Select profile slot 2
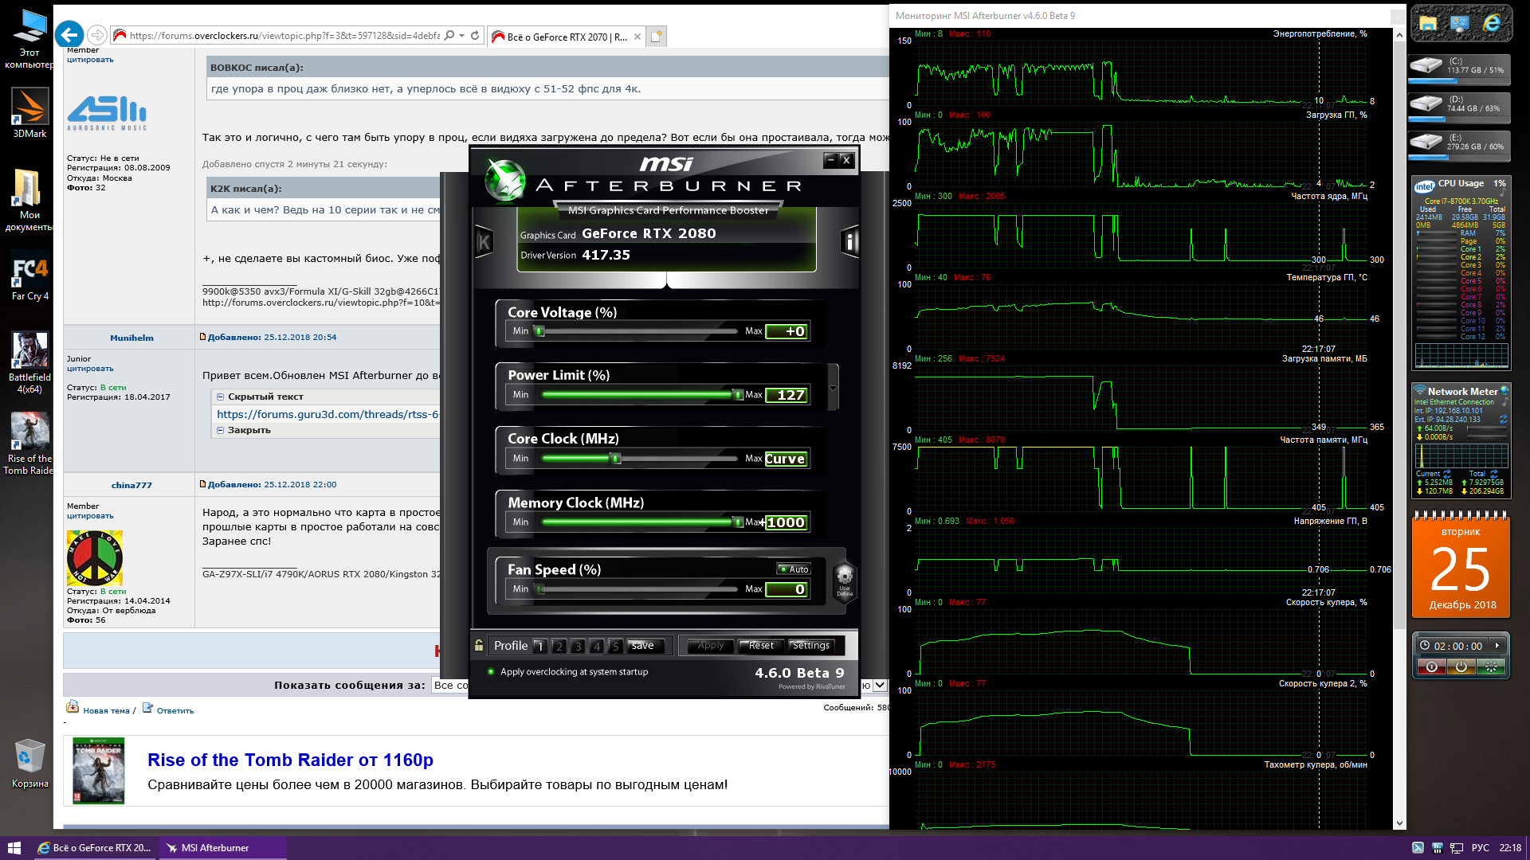This screenshot has height=860, width=1530. [559, 646]
